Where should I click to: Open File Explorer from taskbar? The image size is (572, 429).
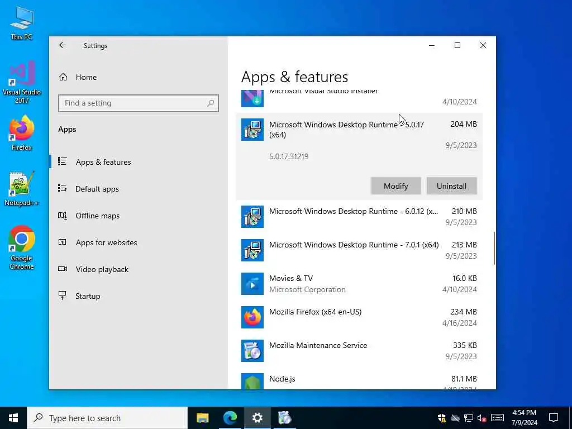point(202,418)
